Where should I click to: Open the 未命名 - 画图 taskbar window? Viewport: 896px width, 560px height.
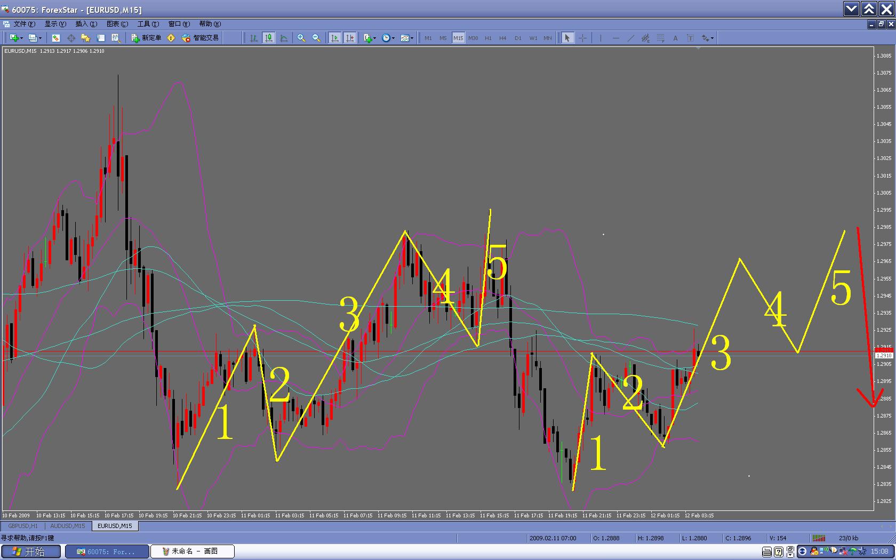(x=192, y=551)
